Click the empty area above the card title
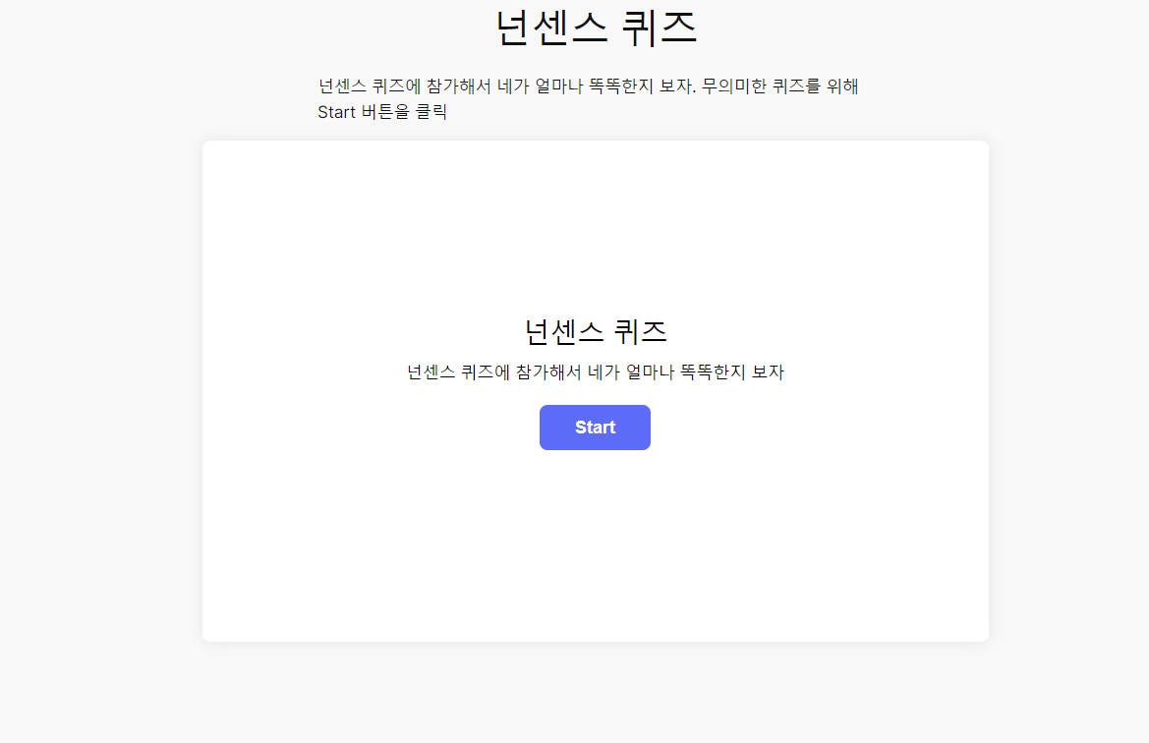1149x743 pixels. (x=594, y=226)
